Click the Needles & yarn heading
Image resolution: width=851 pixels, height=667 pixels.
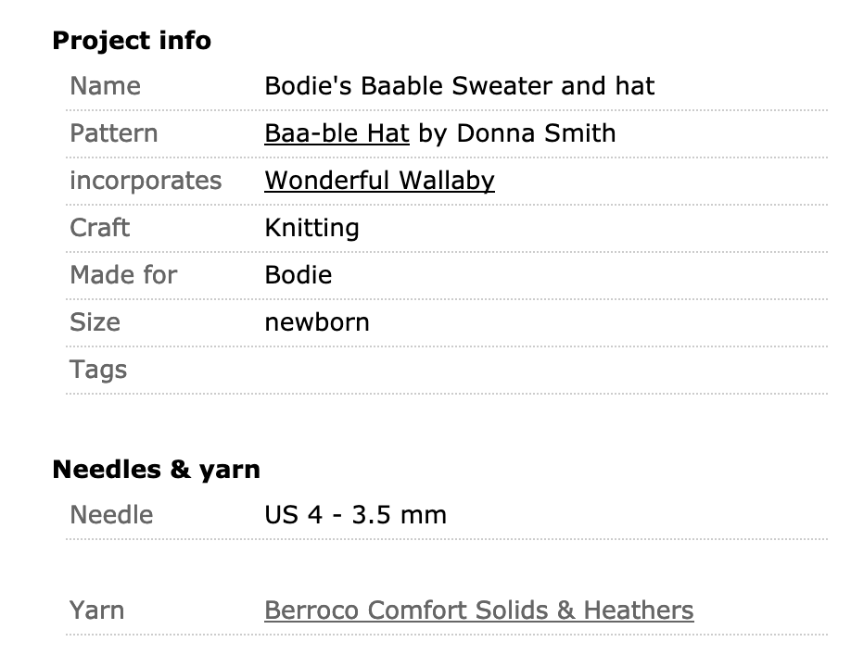coord(156,470)
